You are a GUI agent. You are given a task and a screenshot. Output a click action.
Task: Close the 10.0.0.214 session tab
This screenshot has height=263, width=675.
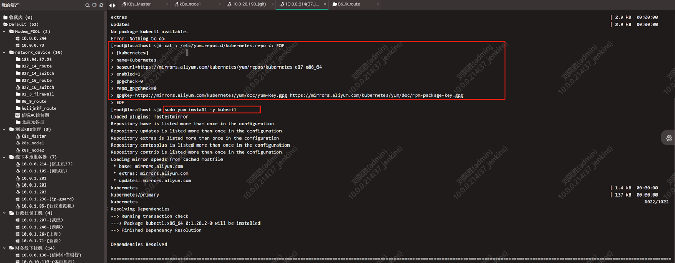tap(325, 4)
